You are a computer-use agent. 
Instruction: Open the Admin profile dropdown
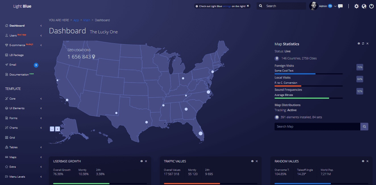324,6
